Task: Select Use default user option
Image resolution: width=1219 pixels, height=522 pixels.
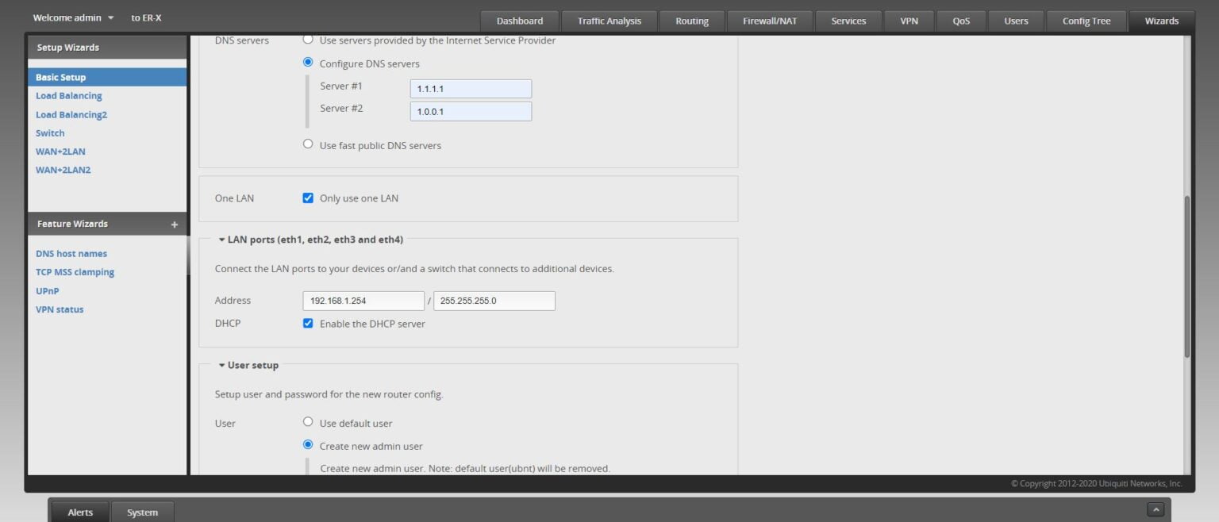Action: point(308,422)
